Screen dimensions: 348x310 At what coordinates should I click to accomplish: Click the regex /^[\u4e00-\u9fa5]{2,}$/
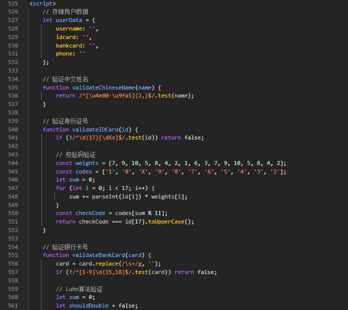(117, 96)
